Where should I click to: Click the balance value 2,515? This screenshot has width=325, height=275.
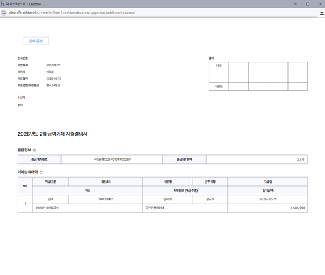point(300,160)
